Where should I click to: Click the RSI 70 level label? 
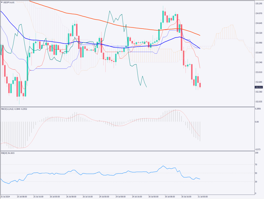pos(257,164)
